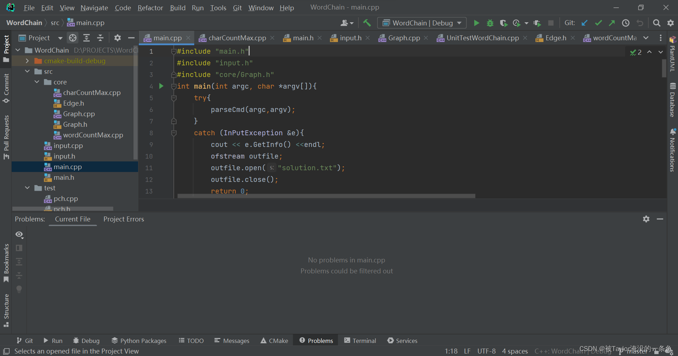Hide the Project panel
The height and width of the screenshot is (356, 678).
[131, 38]
